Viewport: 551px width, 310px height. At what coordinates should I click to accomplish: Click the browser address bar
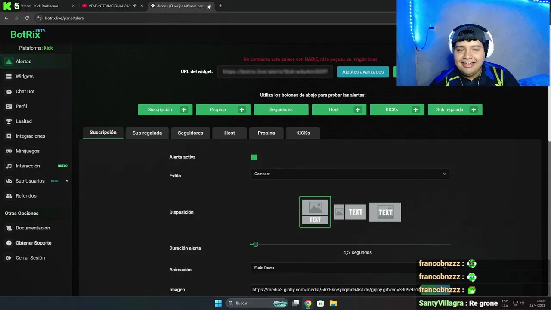point(215,18)
